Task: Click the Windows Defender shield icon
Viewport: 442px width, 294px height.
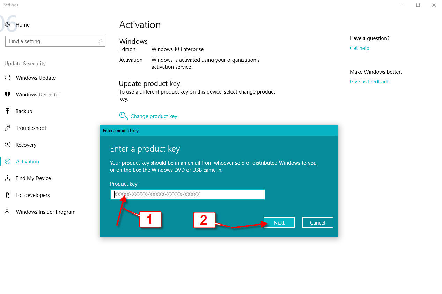Action: [x=8, y=95]
